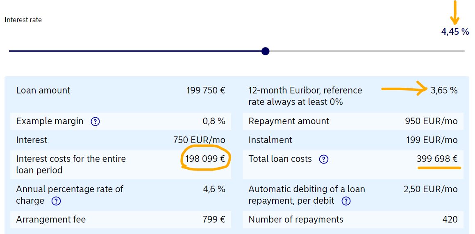Select the Repayment amount 950 EUR/mo

click(431, 121)
